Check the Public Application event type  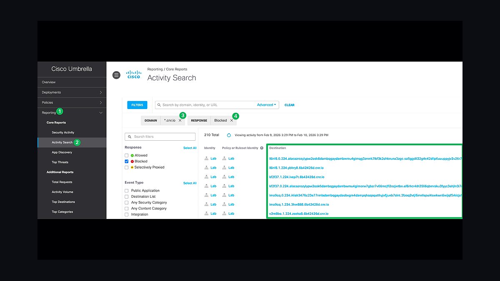(127, 191)
